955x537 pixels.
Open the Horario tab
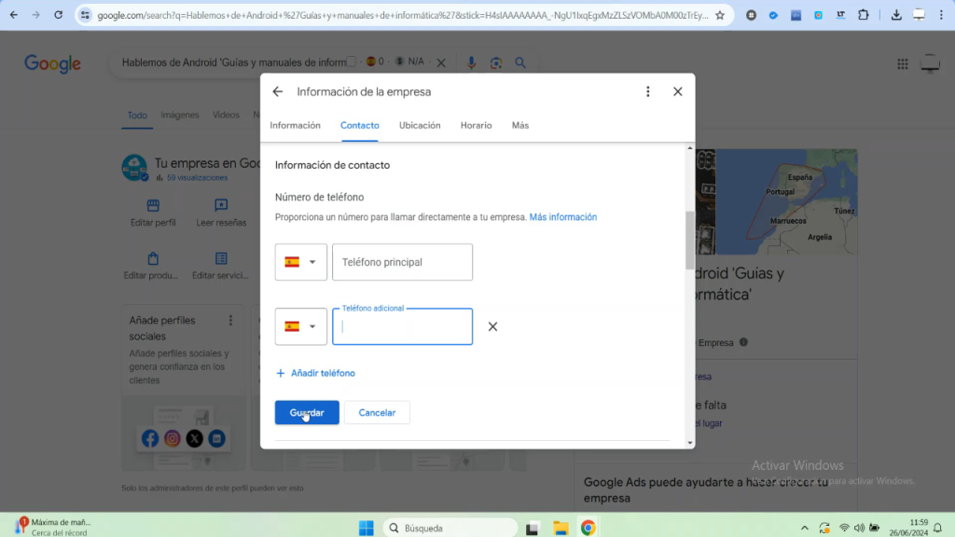476,125
